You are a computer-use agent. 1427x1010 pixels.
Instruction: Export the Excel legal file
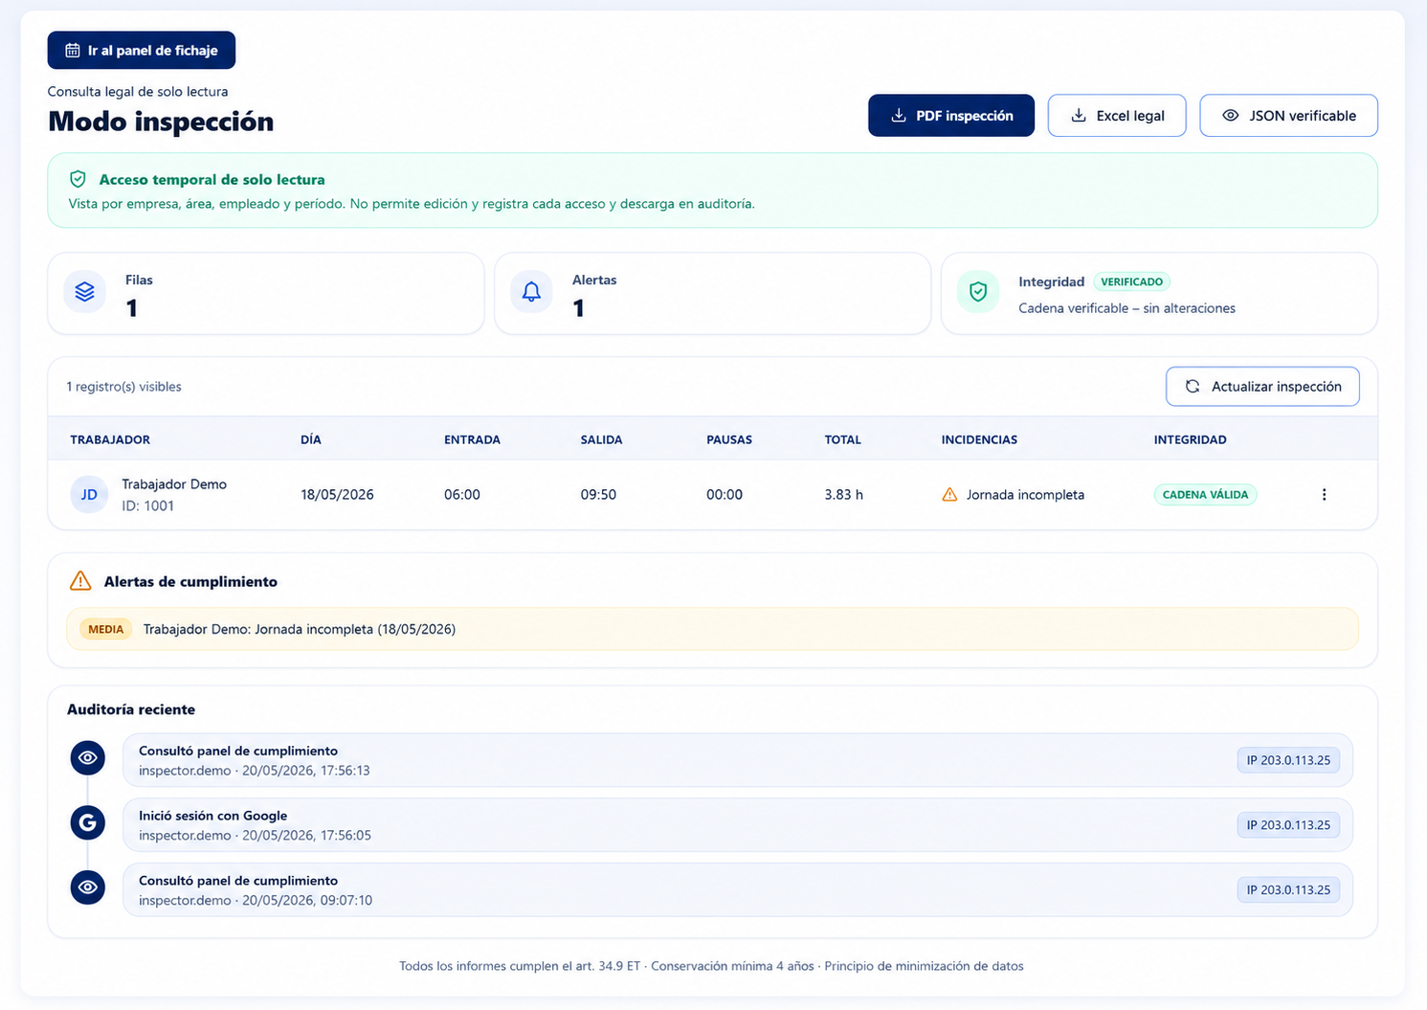click(x=1117, y=116)
